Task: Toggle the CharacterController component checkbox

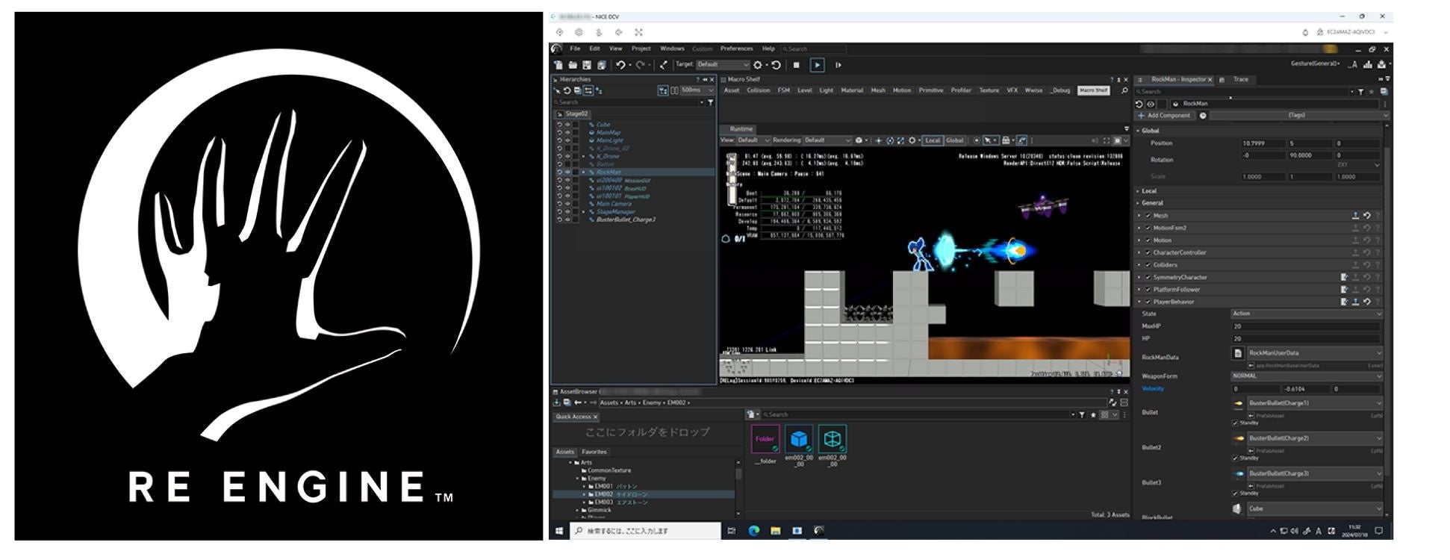Action: [1148, 253]
